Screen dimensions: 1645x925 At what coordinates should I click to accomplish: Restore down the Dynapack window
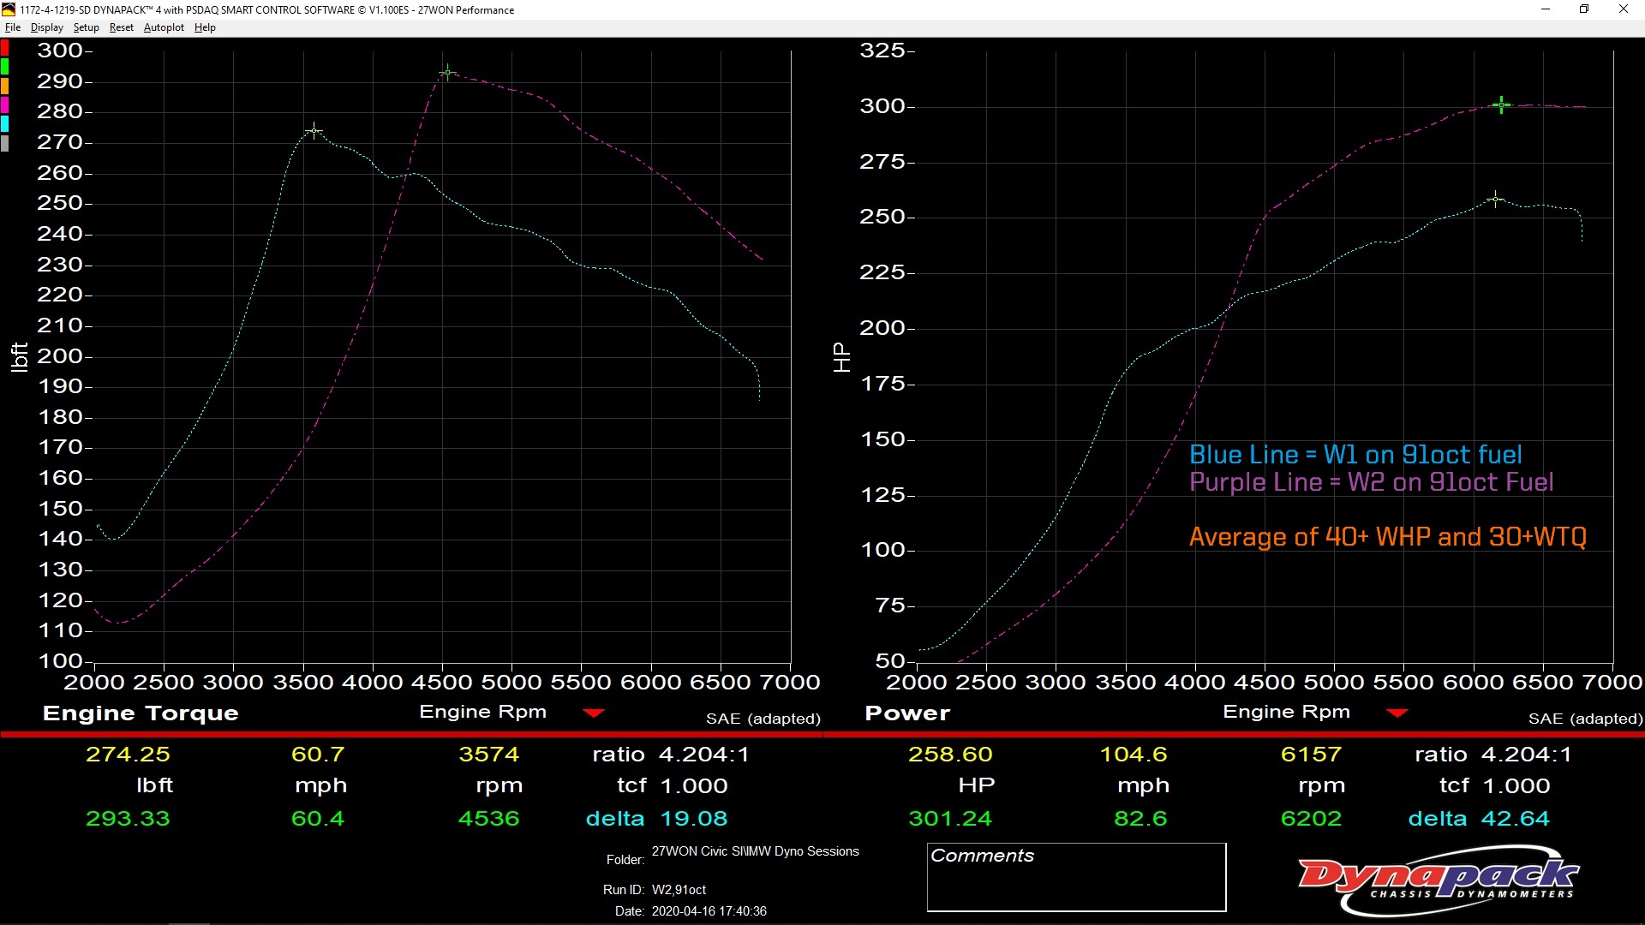pyautogui.click(x=1584, y=9)
